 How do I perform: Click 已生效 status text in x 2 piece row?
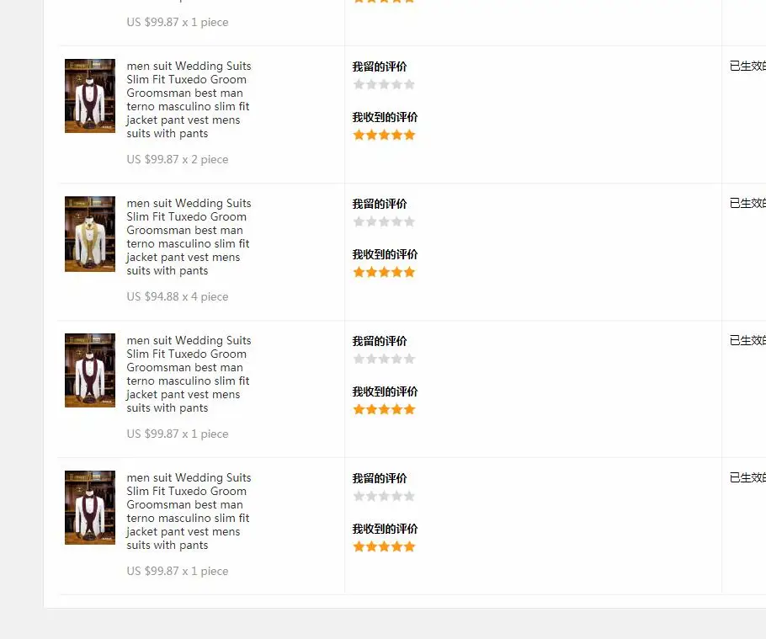click(747, 66)
